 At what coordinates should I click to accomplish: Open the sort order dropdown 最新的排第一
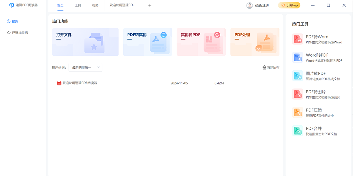coord(85,67)
